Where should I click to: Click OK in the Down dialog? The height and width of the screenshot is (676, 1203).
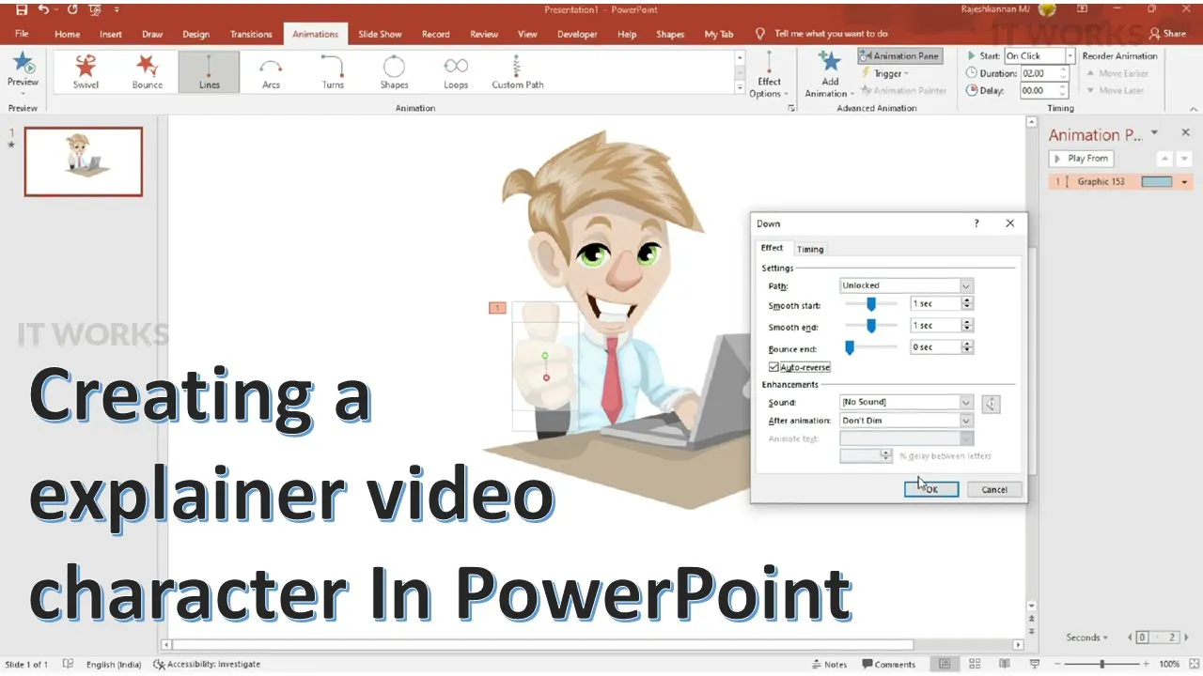pos(931,489)
